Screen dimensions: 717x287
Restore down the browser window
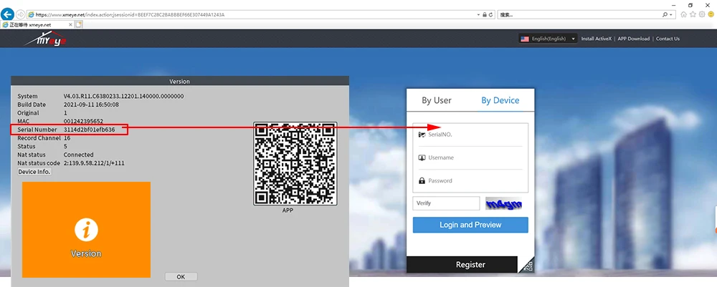tap(690, 4)
